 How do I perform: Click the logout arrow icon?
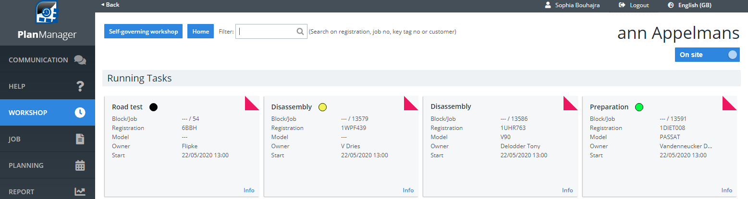click(x=622, y=5)
